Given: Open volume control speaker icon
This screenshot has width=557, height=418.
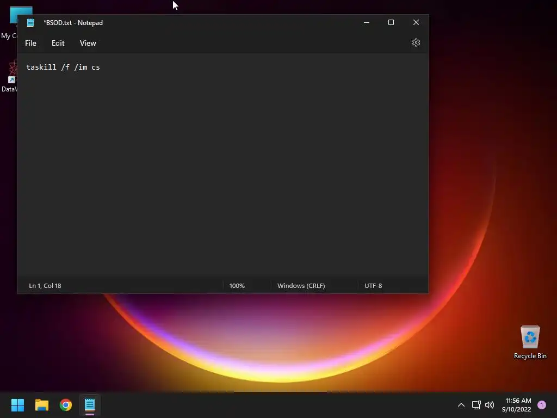Looking at the screenshot, I should [490, 405].
